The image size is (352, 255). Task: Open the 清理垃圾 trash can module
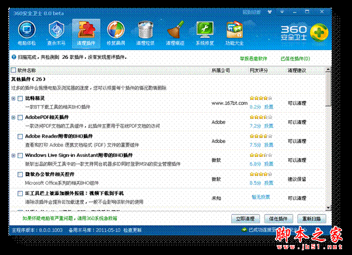coord(145,33)
